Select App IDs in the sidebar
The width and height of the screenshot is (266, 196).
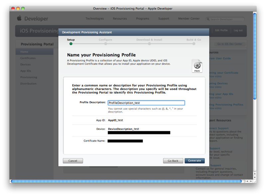click(x=26, y=71)
